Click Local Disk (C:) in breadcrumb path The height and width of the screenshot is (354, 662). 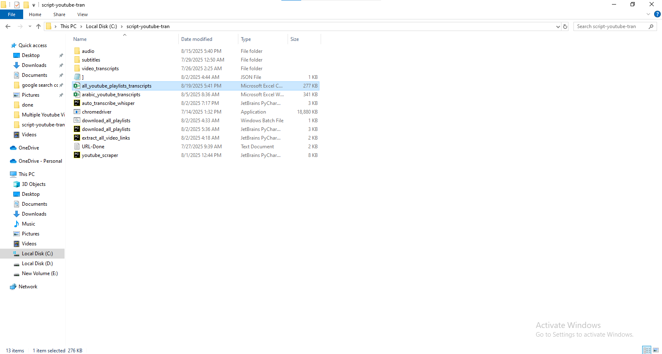101,26
